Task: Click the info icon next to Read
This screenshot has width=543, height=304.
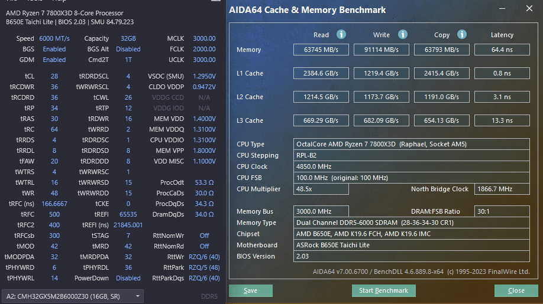Action: (x=341, y=35)
